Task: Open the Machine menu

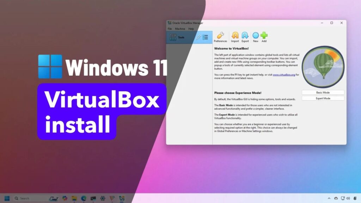Action: [x=180, y=29]
